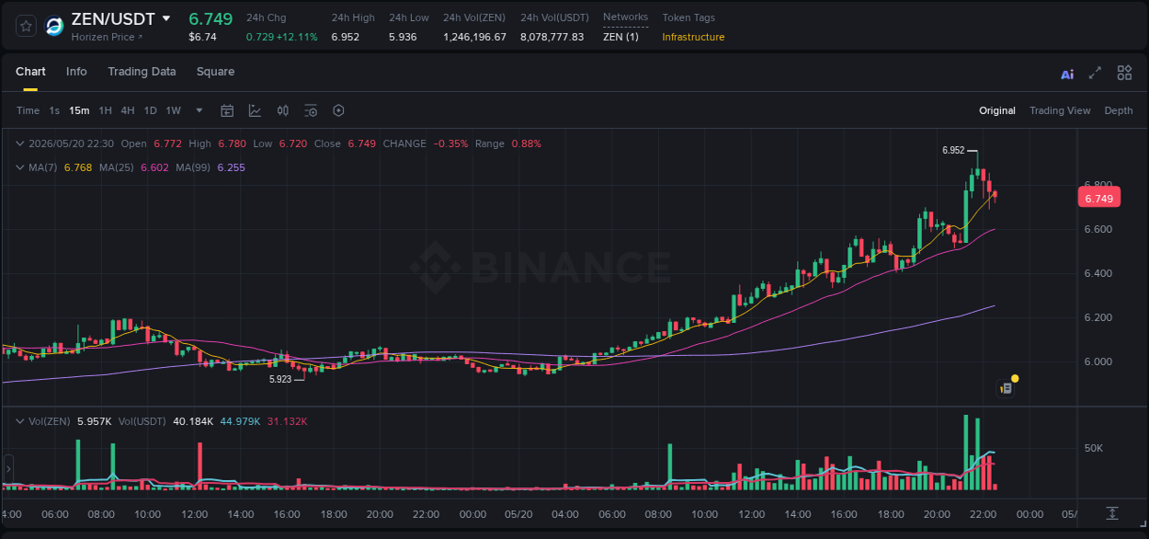Click the 50K volume axis label
This screenshot has width=1149, height=539.
[1094, 448]
